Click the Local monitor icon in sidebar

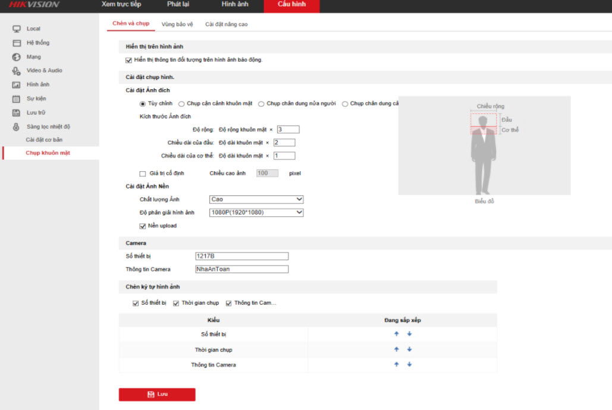click(x=17, y=29)
